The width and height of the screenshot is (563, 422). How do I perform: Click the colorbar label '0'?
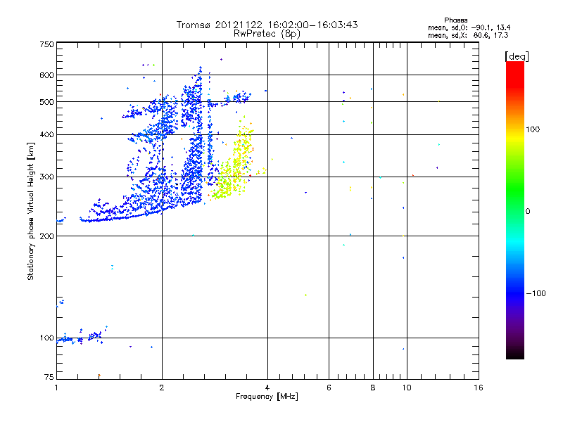point(528,212)
